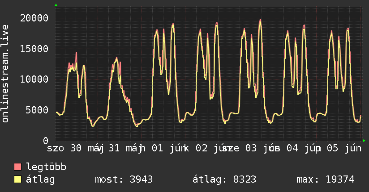Click the yellow átlag legend swatch
The image size is (369, 192).
(17, 179)
